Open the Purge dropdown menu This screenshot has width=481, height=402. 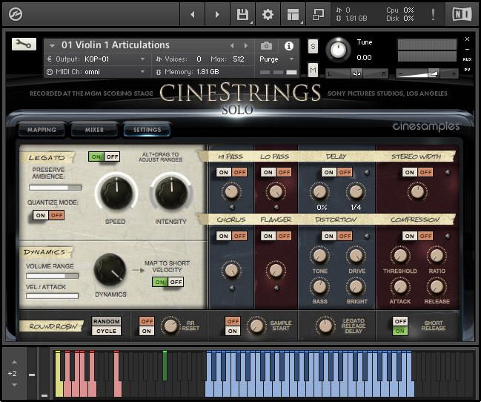[x=276, y=59]
